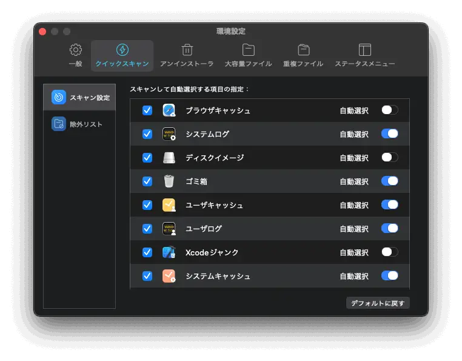Click the ユーザキャッシュ row label

click(x=215, y=205)
